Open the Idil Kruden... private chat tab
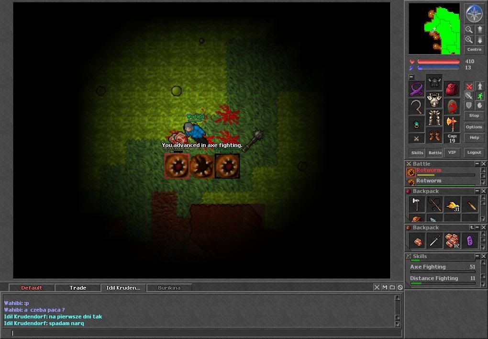 tap(123, 288)
